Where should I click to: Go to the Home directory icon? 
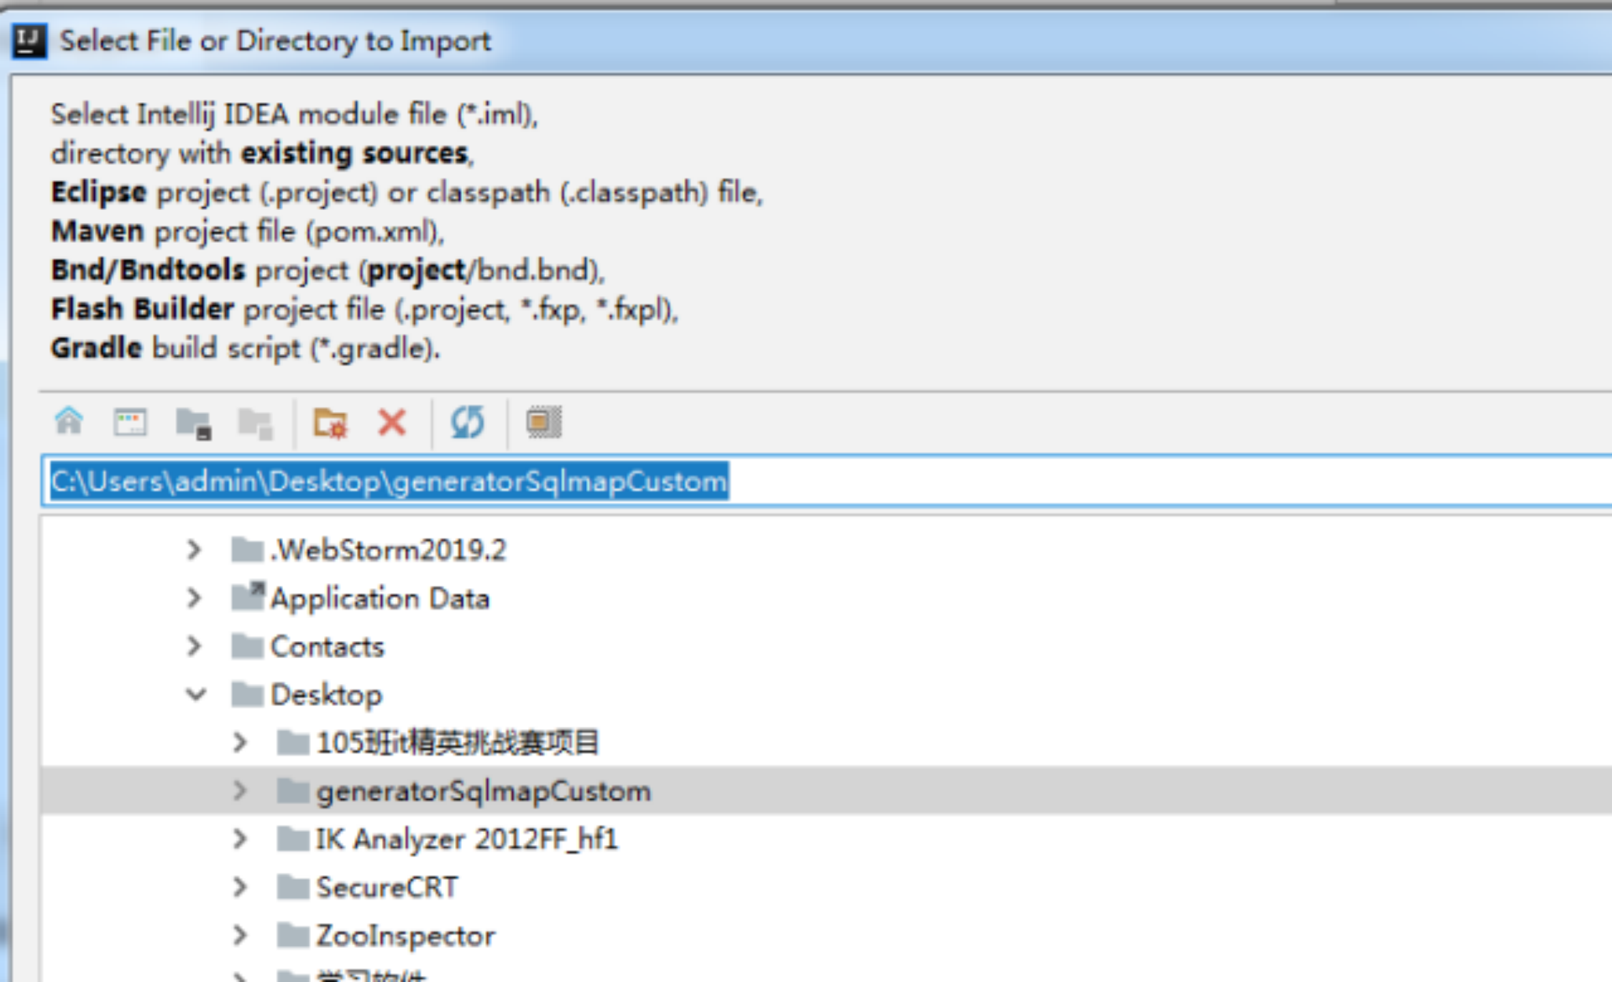69,421
